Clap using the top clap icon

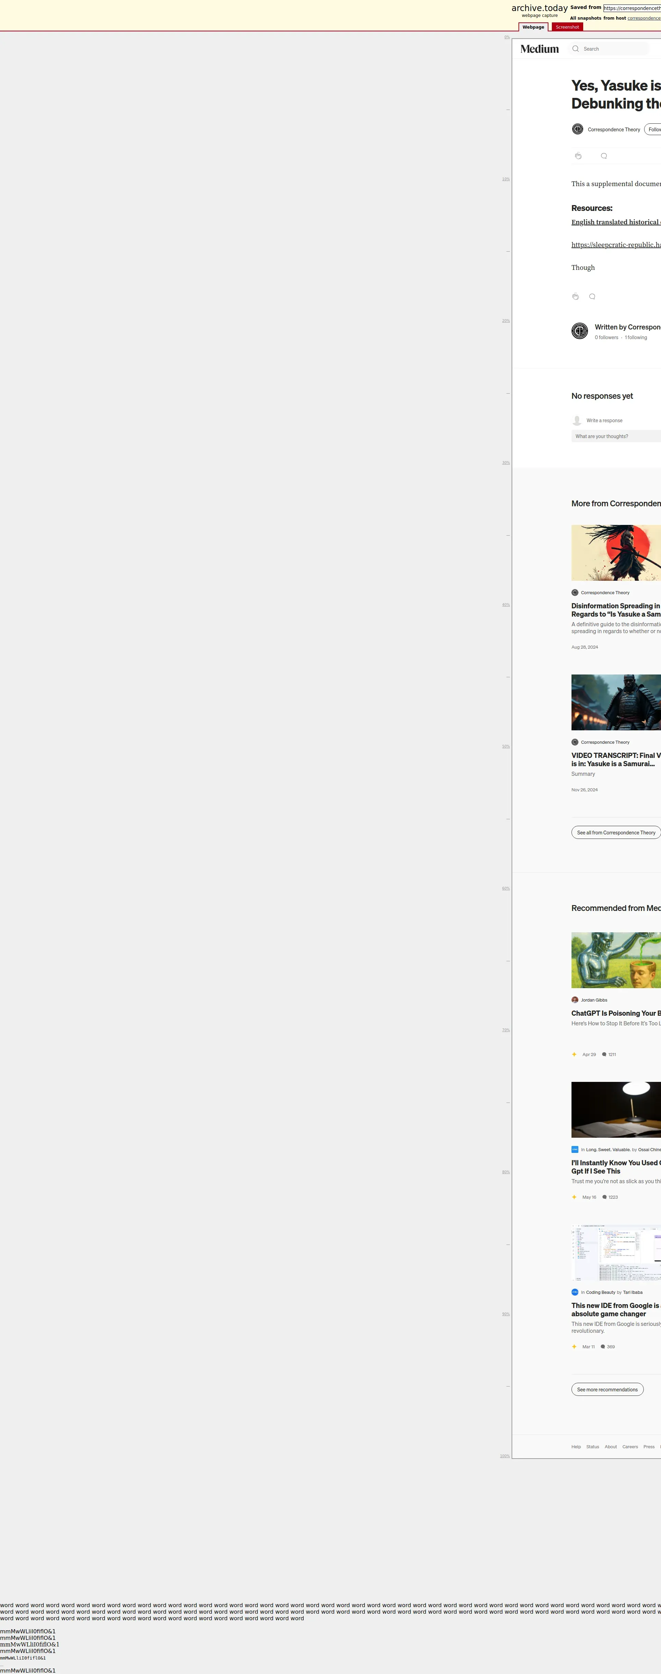[x=578, y=156]
